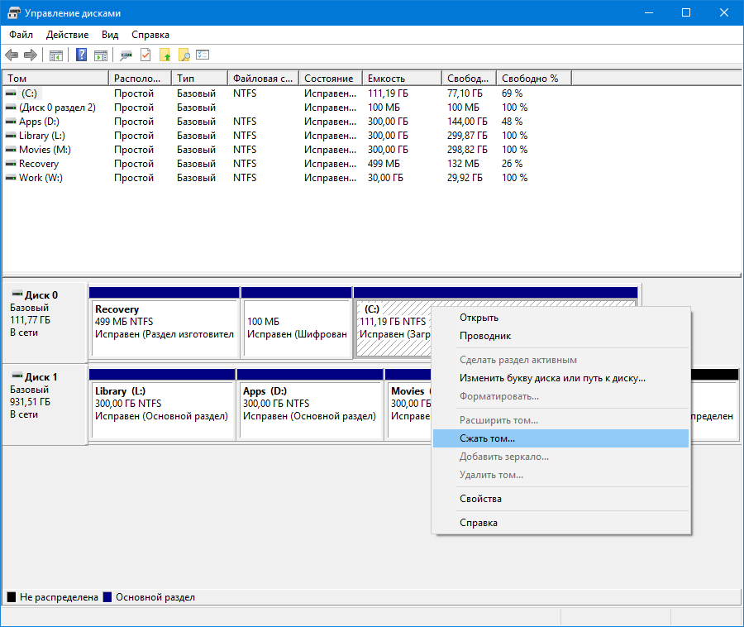Click the Forward arrow in the toolbar
The width and height of the screenshot is (744, 627).
pos(31,55)
